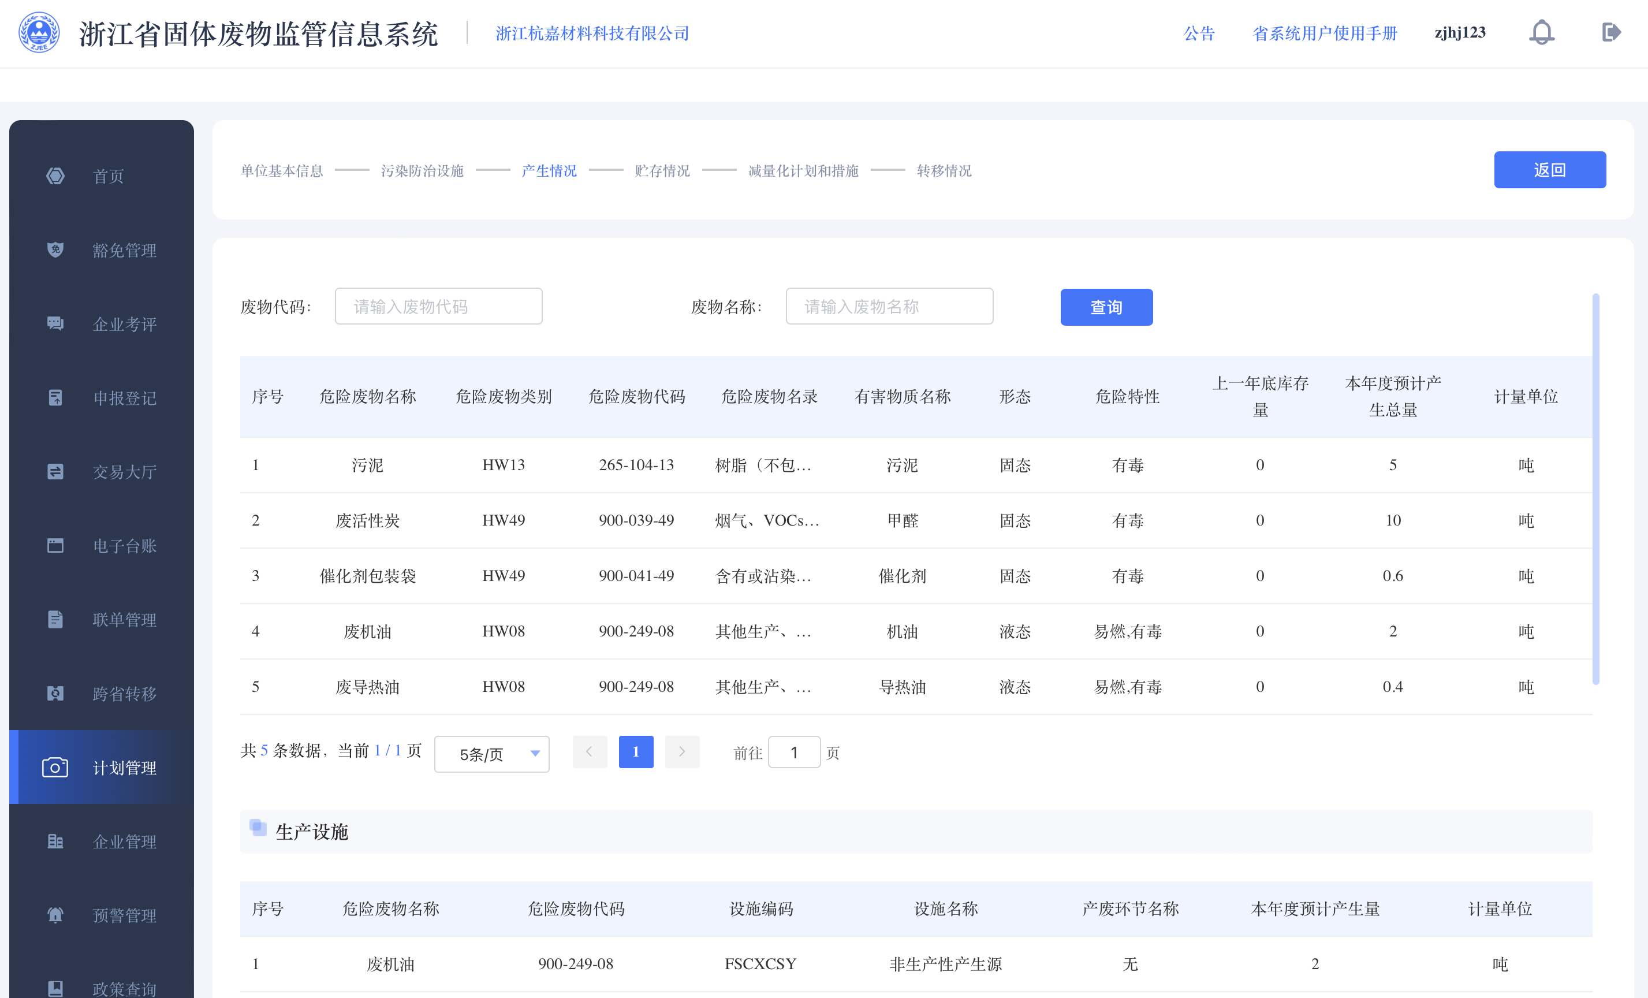Click the 首页 home icon
The width and height of the screenshot is (1648, 998).
[x=55, y=176]
